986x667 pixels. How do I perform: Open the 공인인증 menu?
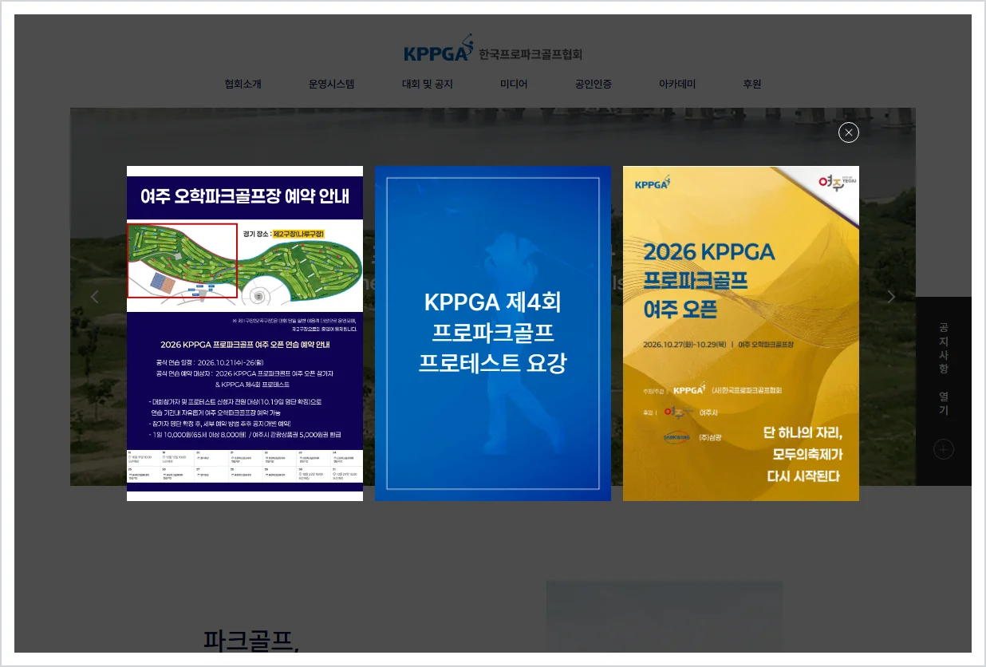click(x=594, y=84)
